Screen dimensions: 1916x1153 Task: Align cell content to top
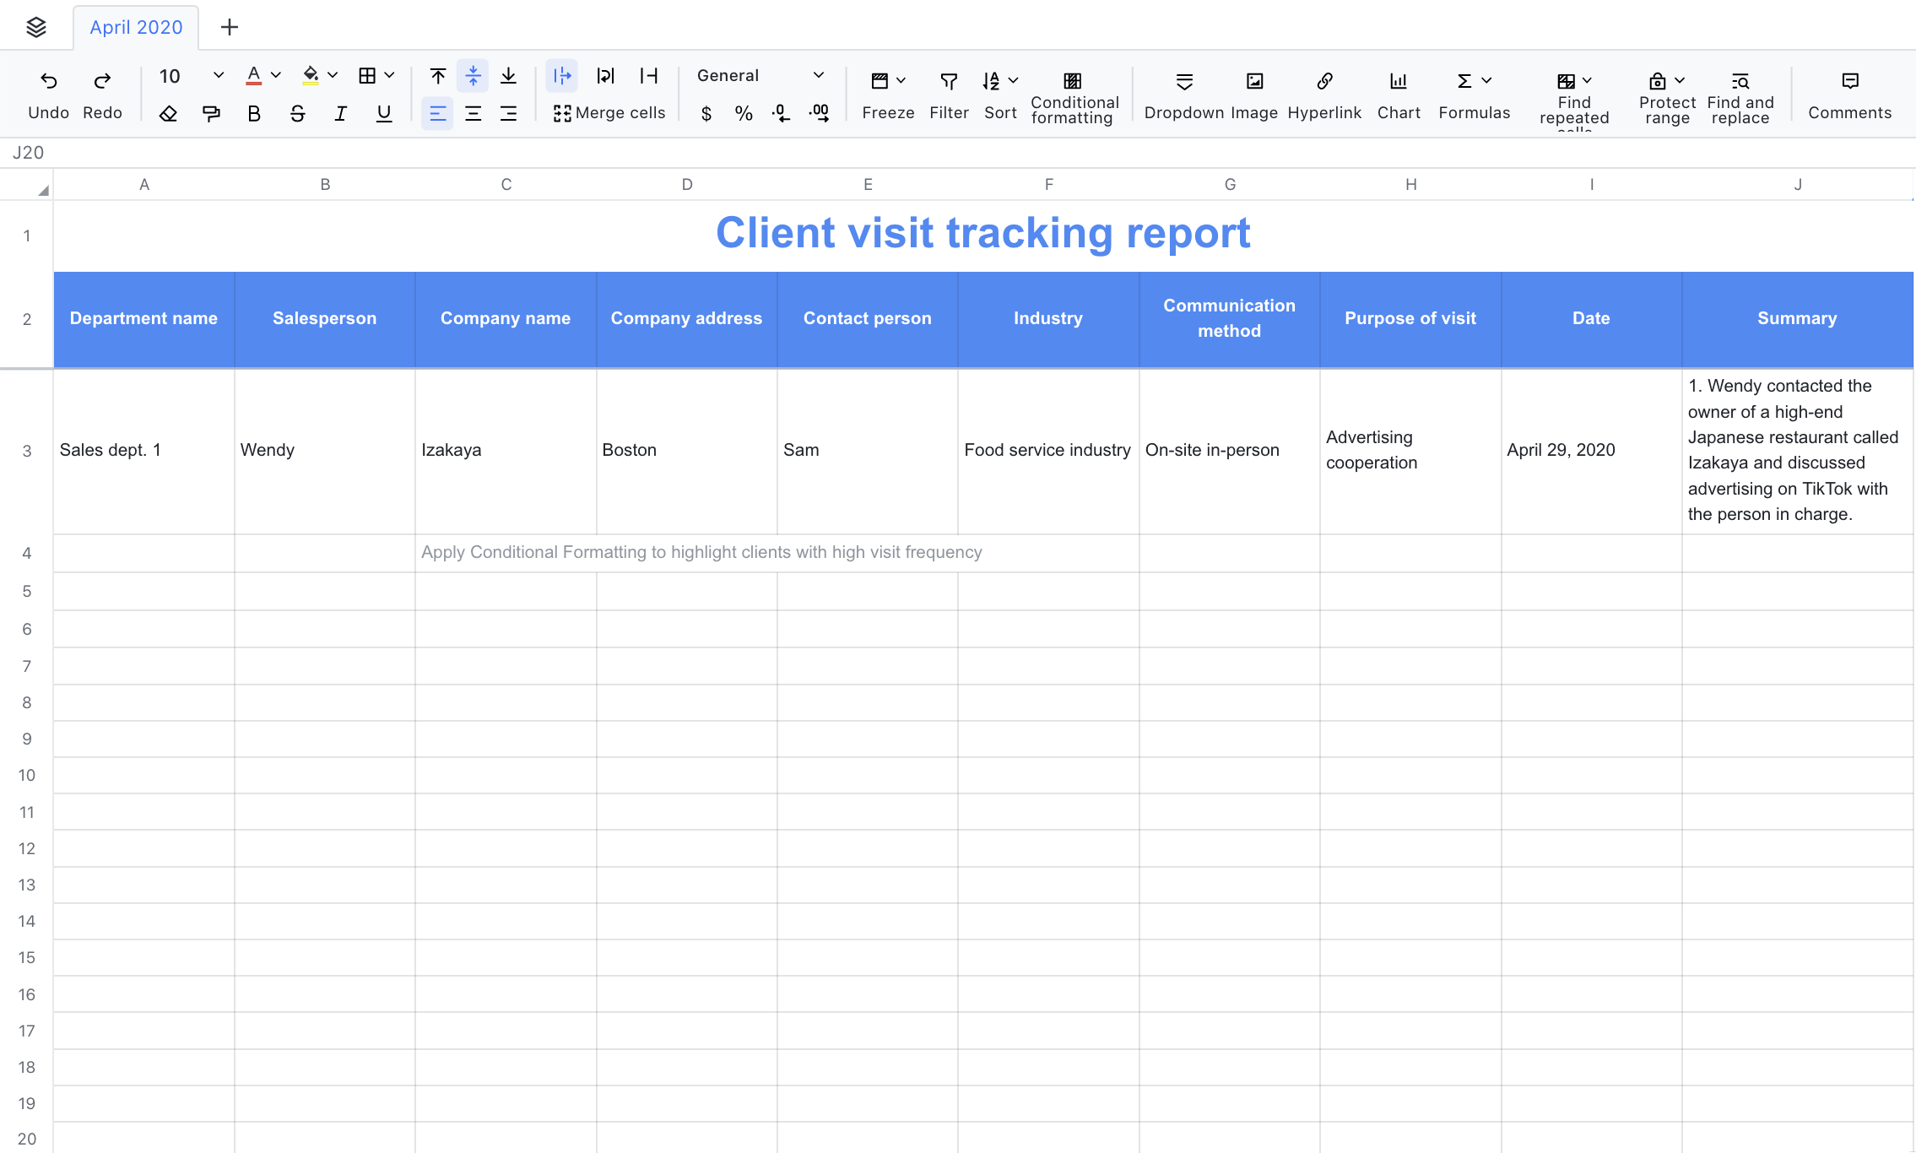(x=438, y=76)
